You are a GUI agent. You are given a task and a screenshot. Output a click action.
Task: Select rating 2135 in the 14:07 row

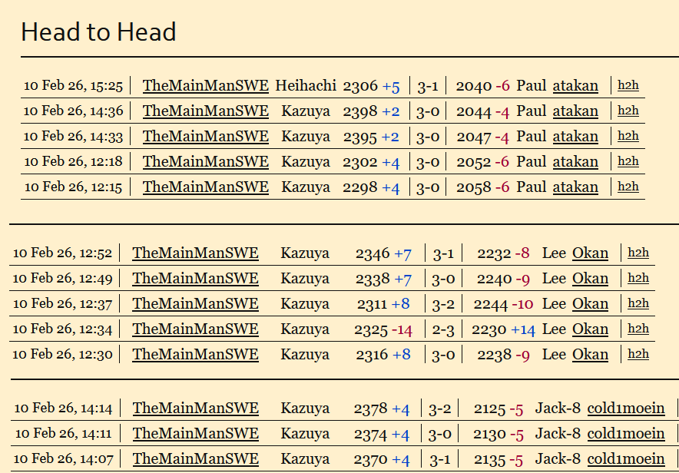(x=491, y=460)
